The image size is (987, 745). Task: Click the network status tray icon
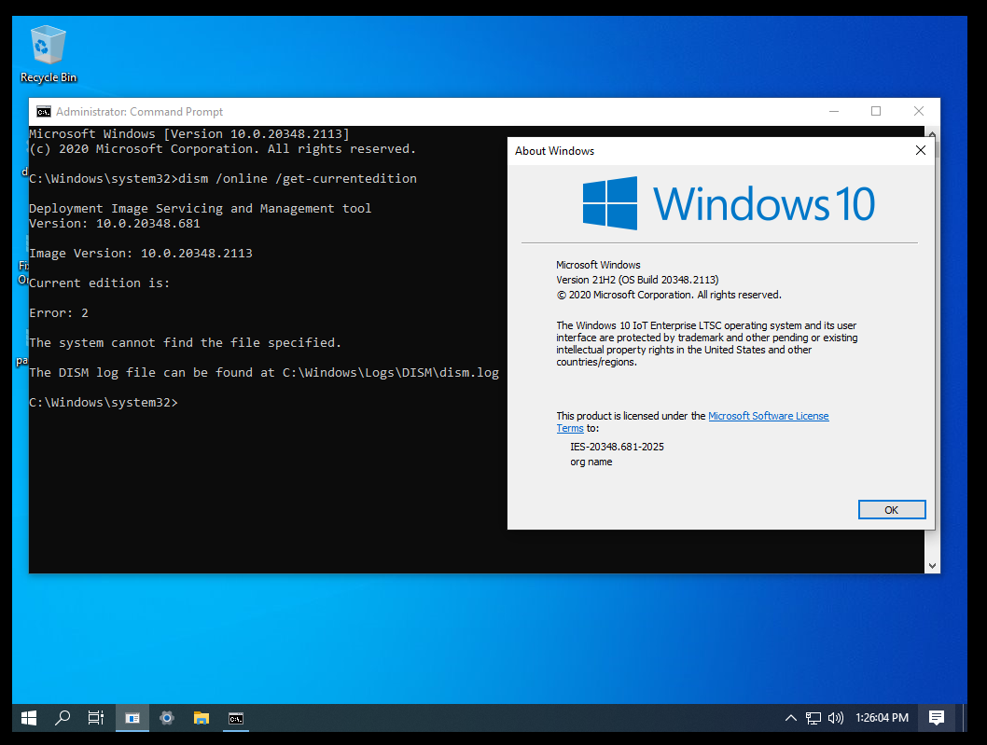pos(813,718)
